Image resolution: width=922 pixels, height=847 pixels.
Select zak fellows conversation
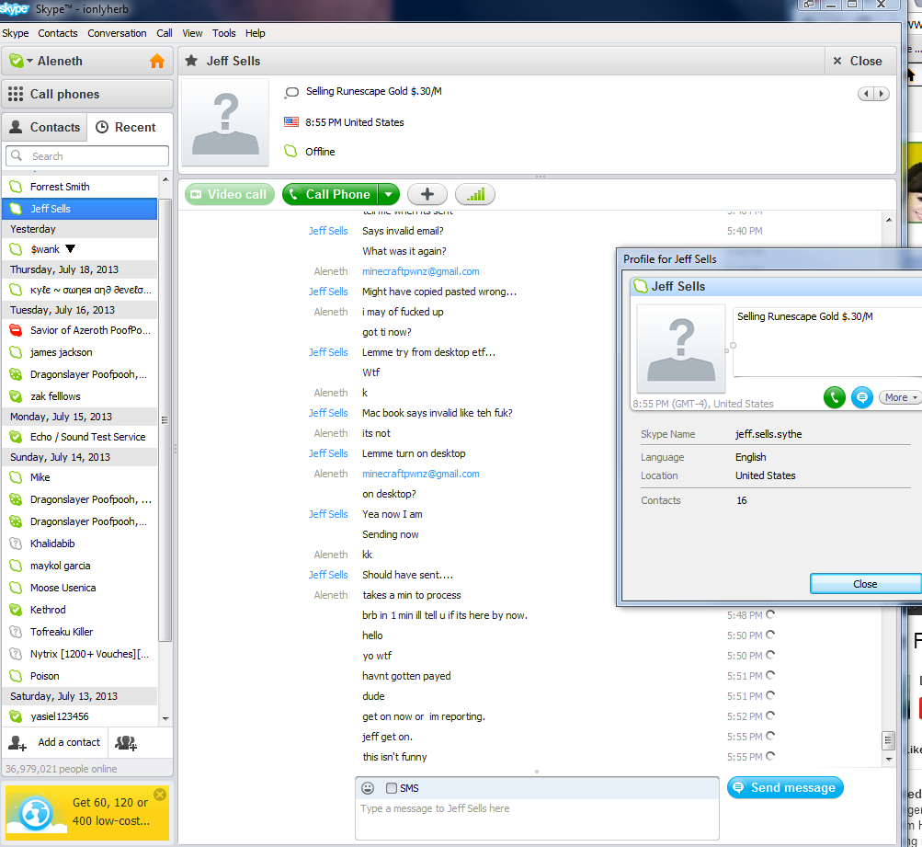(x=80, y=396)
